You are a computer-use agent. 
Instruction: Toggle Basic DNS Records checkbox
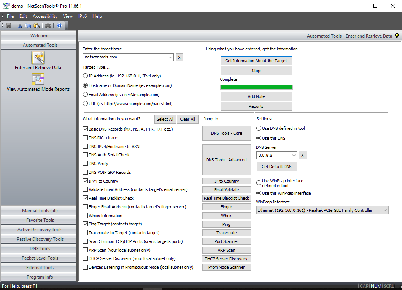pyautogui.click(x=85, y=129)
